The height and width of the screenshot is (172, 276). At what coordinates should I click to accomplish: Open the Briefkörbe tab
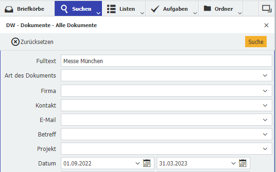[x=27, y=8]
